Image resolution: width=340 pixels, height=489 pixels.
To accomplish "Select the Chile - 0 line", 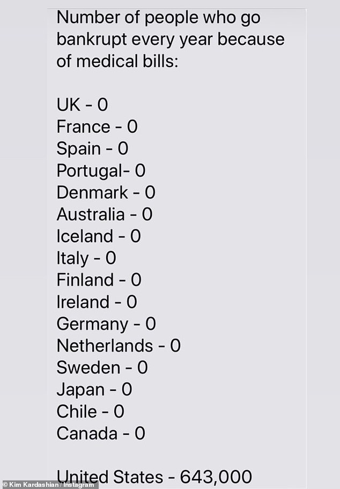I will coord(90,411).
